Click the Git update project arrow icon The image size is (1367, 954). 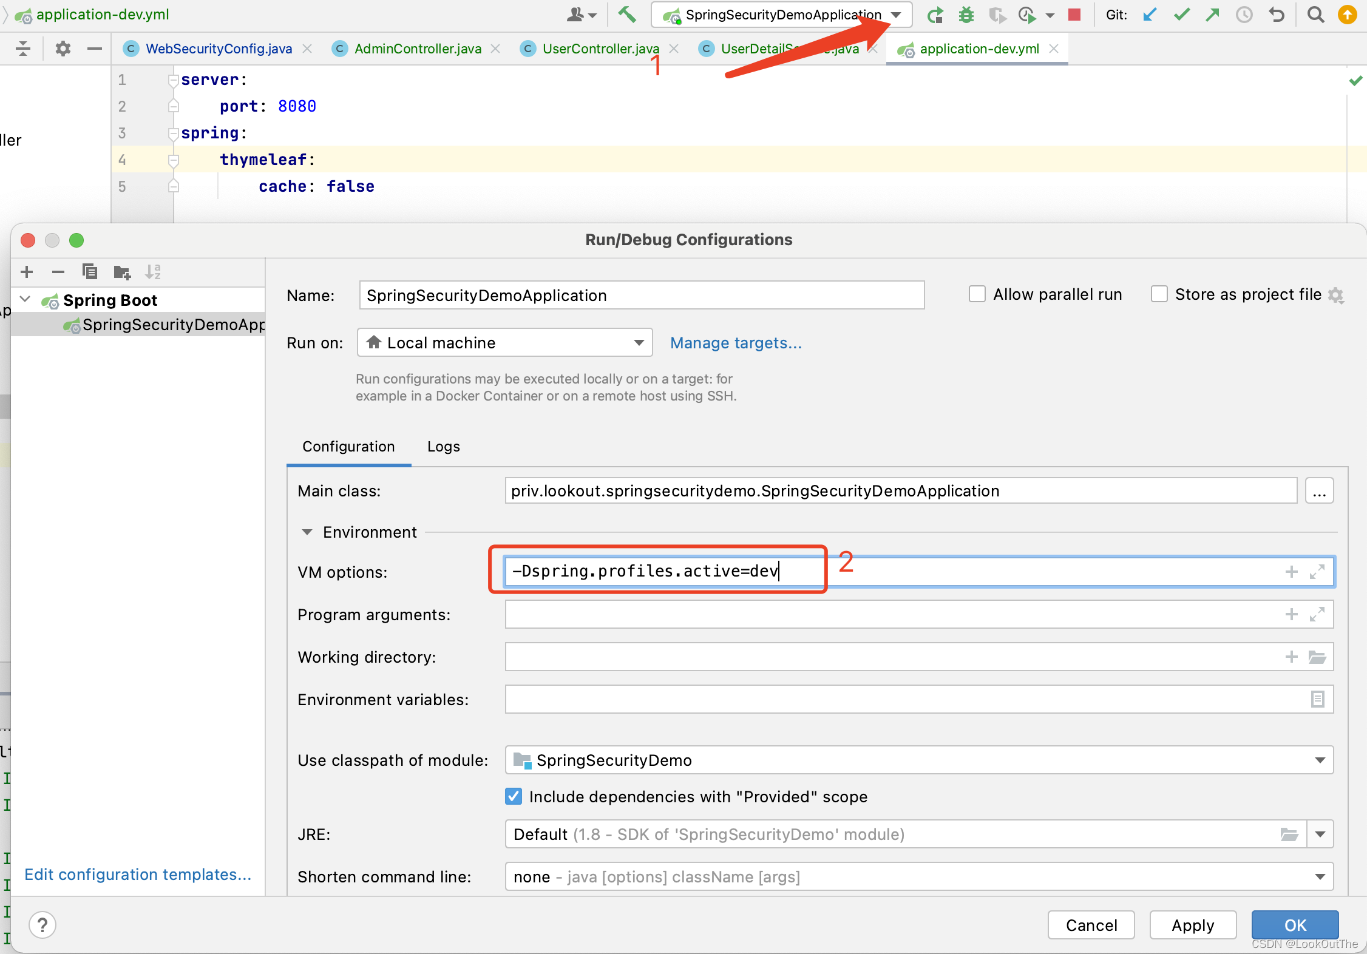click(x=1149, y=15)
